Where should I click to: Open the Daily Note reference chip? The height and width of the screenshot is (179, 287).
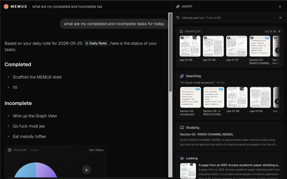(x=96, y=43)
